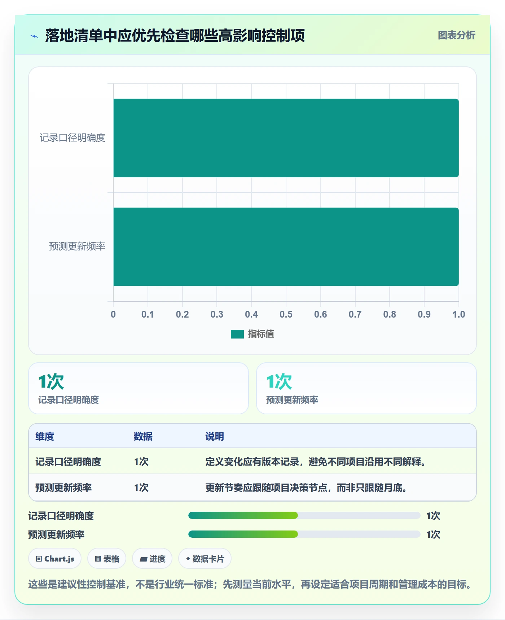Click the description starting with 定义变化应有版本记录
Image resolution: width=505 pixels, height=620 pixels.
tap(316, 462)
